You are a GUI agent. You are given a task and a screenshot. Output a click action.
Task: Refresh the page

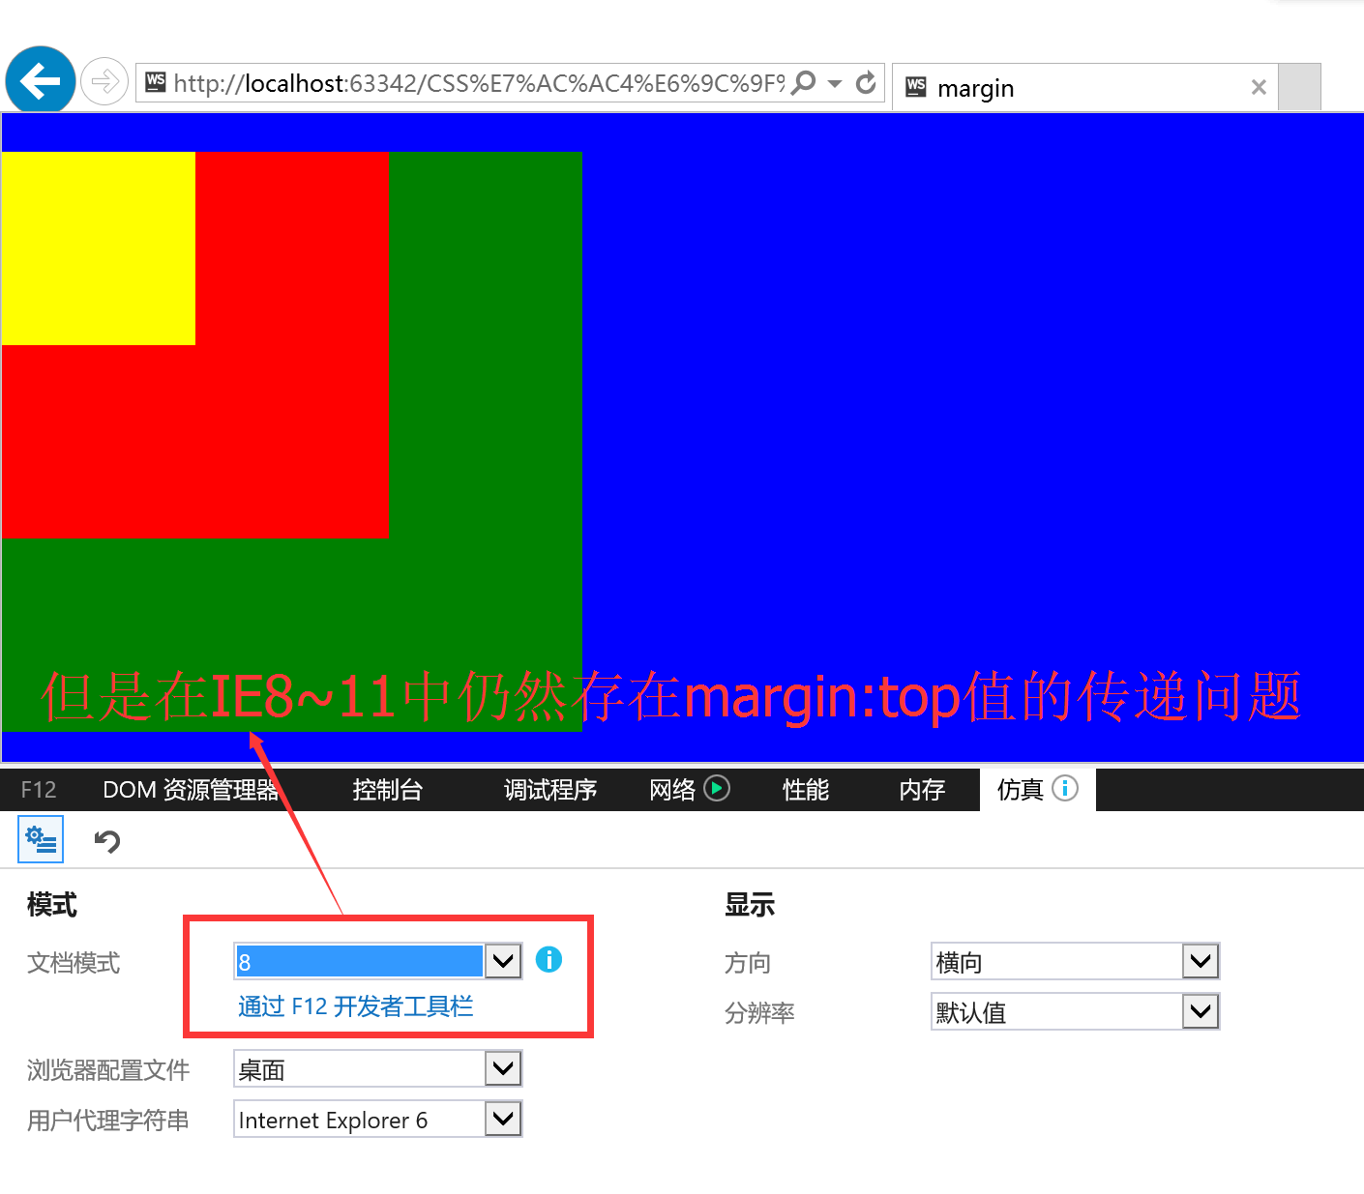867,83
